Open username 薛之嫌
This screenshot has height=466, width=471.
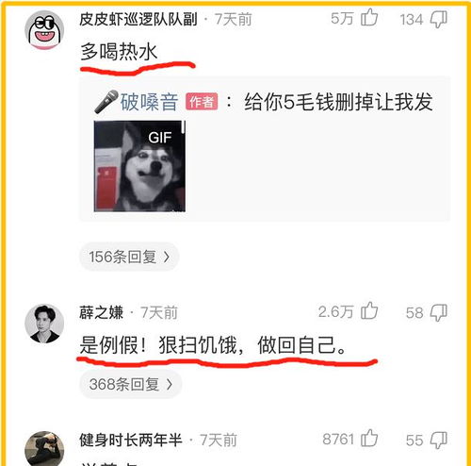(102, 312)
